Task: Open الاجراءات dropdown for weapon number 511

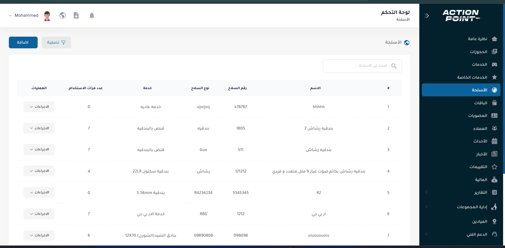Action: point(39,149)
